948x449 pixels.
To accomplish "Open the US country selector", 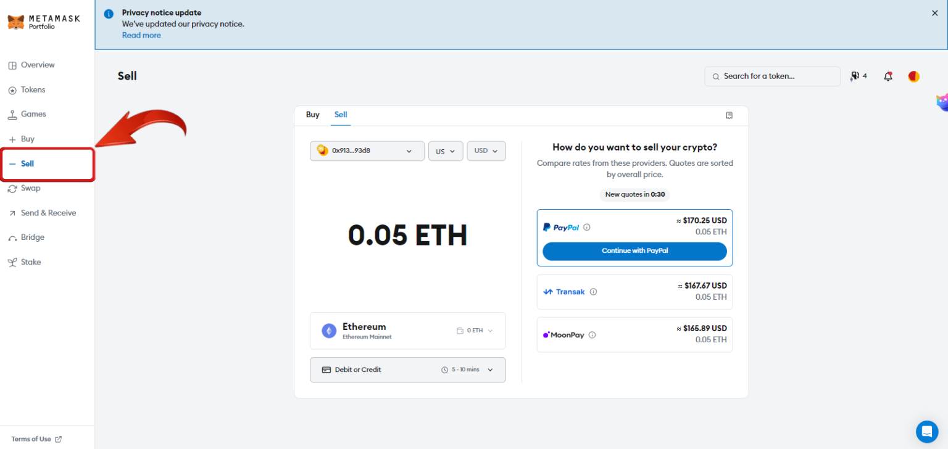I will point(446,150).
